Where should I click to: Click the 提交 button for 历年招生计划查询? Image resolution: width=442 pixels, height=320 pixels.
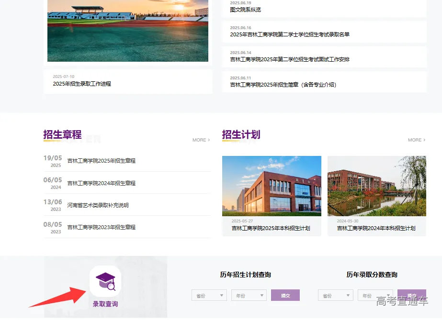[285, 295]
